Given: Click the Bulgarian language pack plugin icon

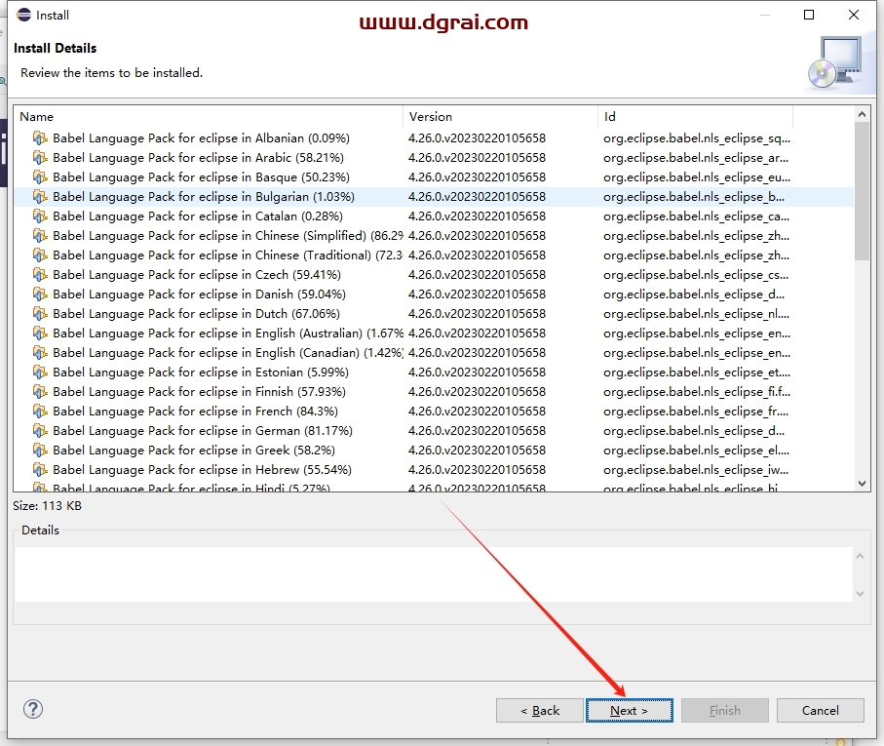Looking at the screenshot, I should (39, 196).
